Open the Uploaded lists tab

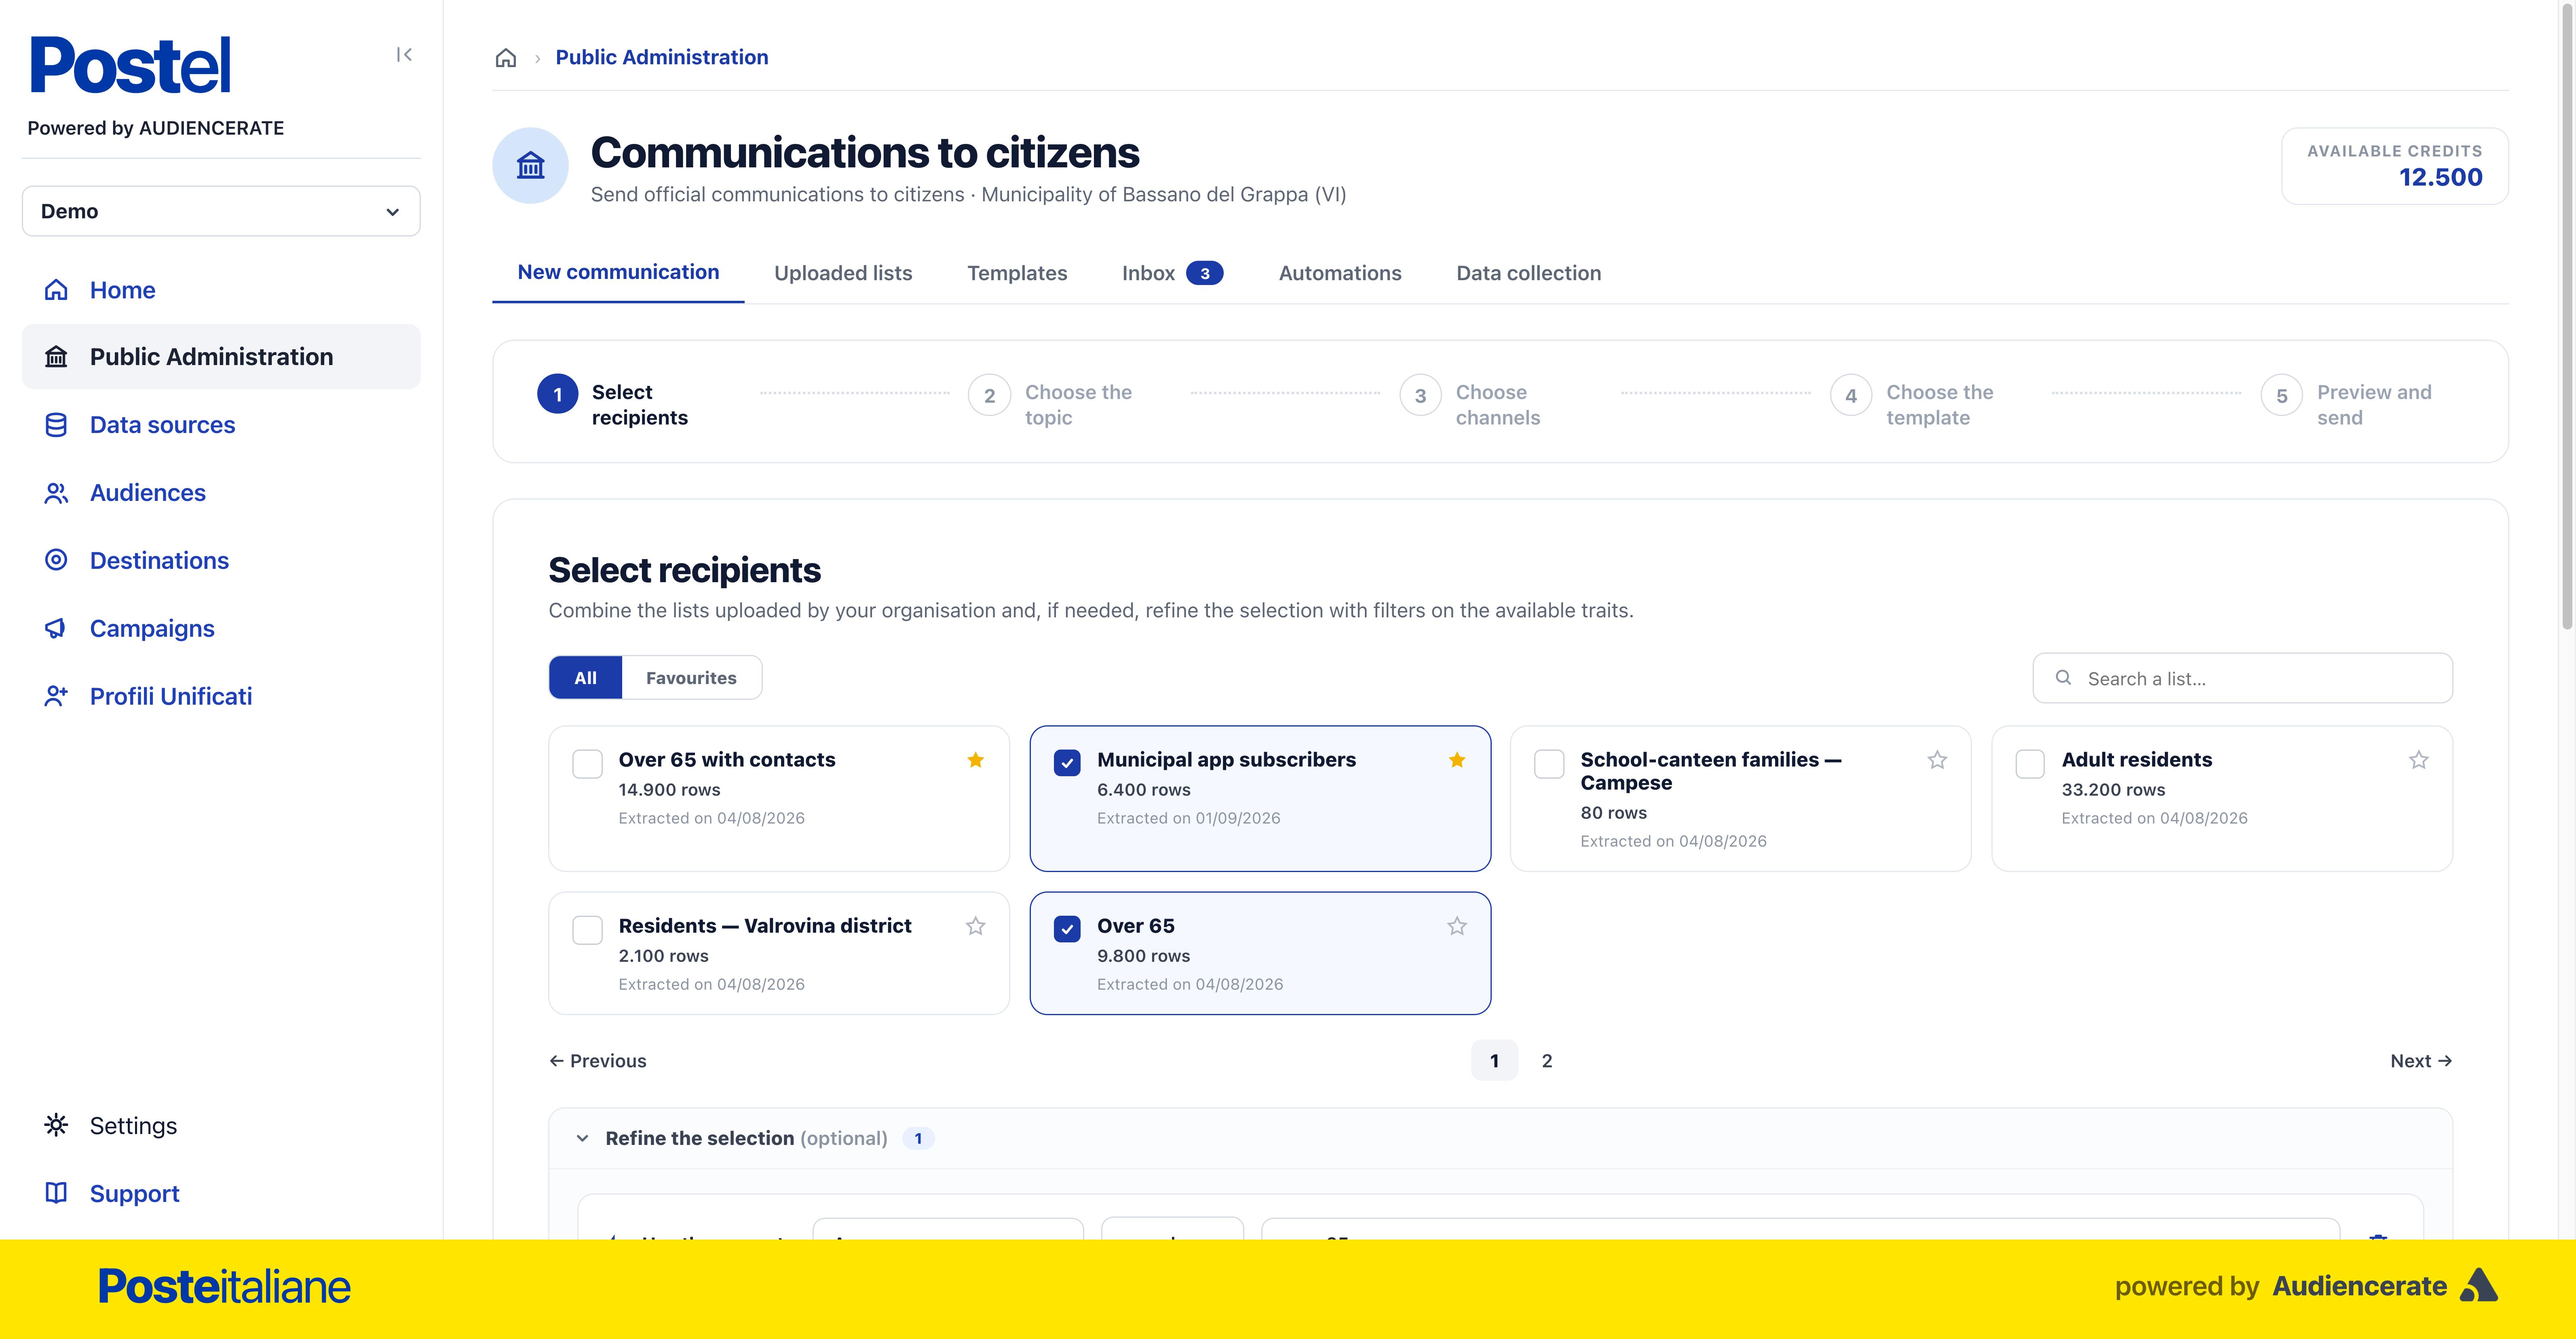pyautogui.click(x=843, y=273)
